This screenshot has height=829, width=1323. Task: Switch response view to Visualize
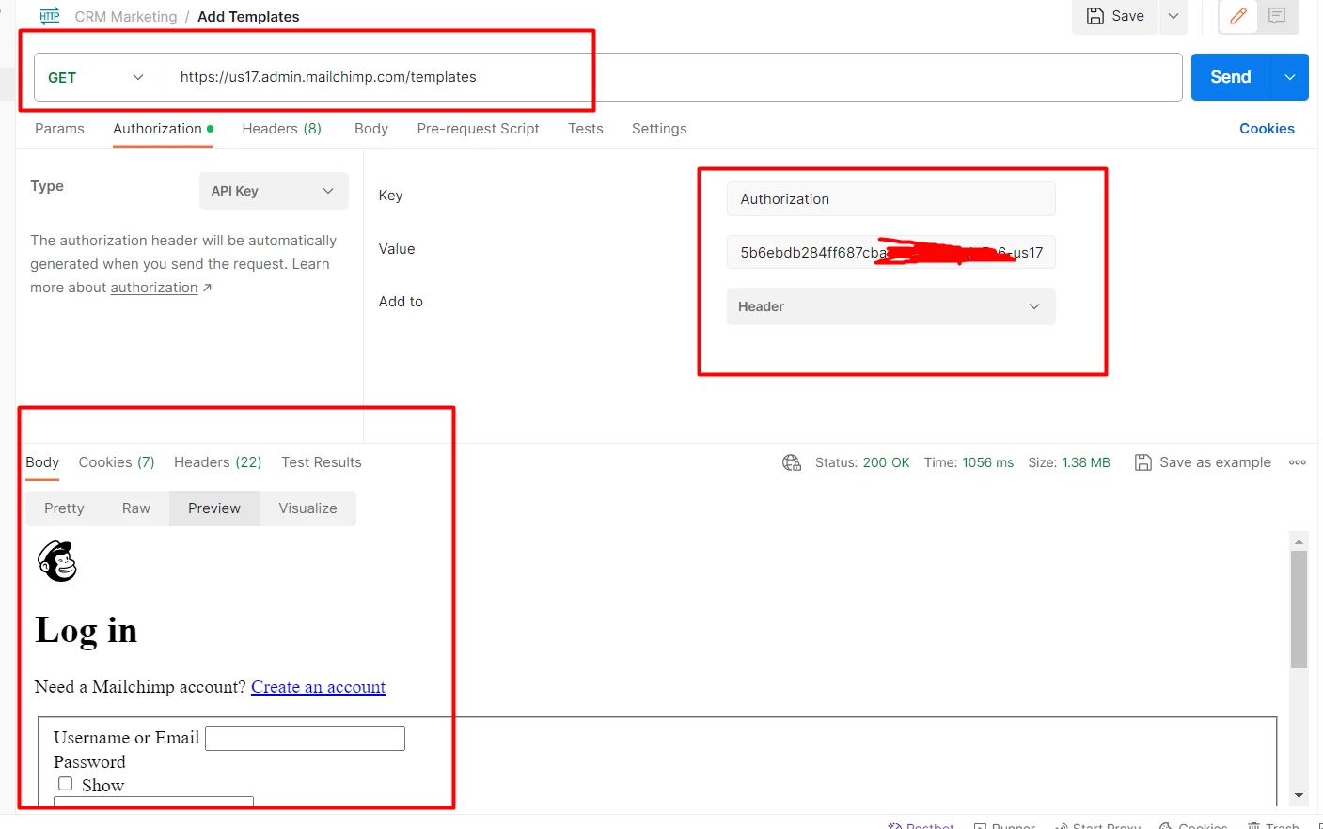[x=307, y=508]
